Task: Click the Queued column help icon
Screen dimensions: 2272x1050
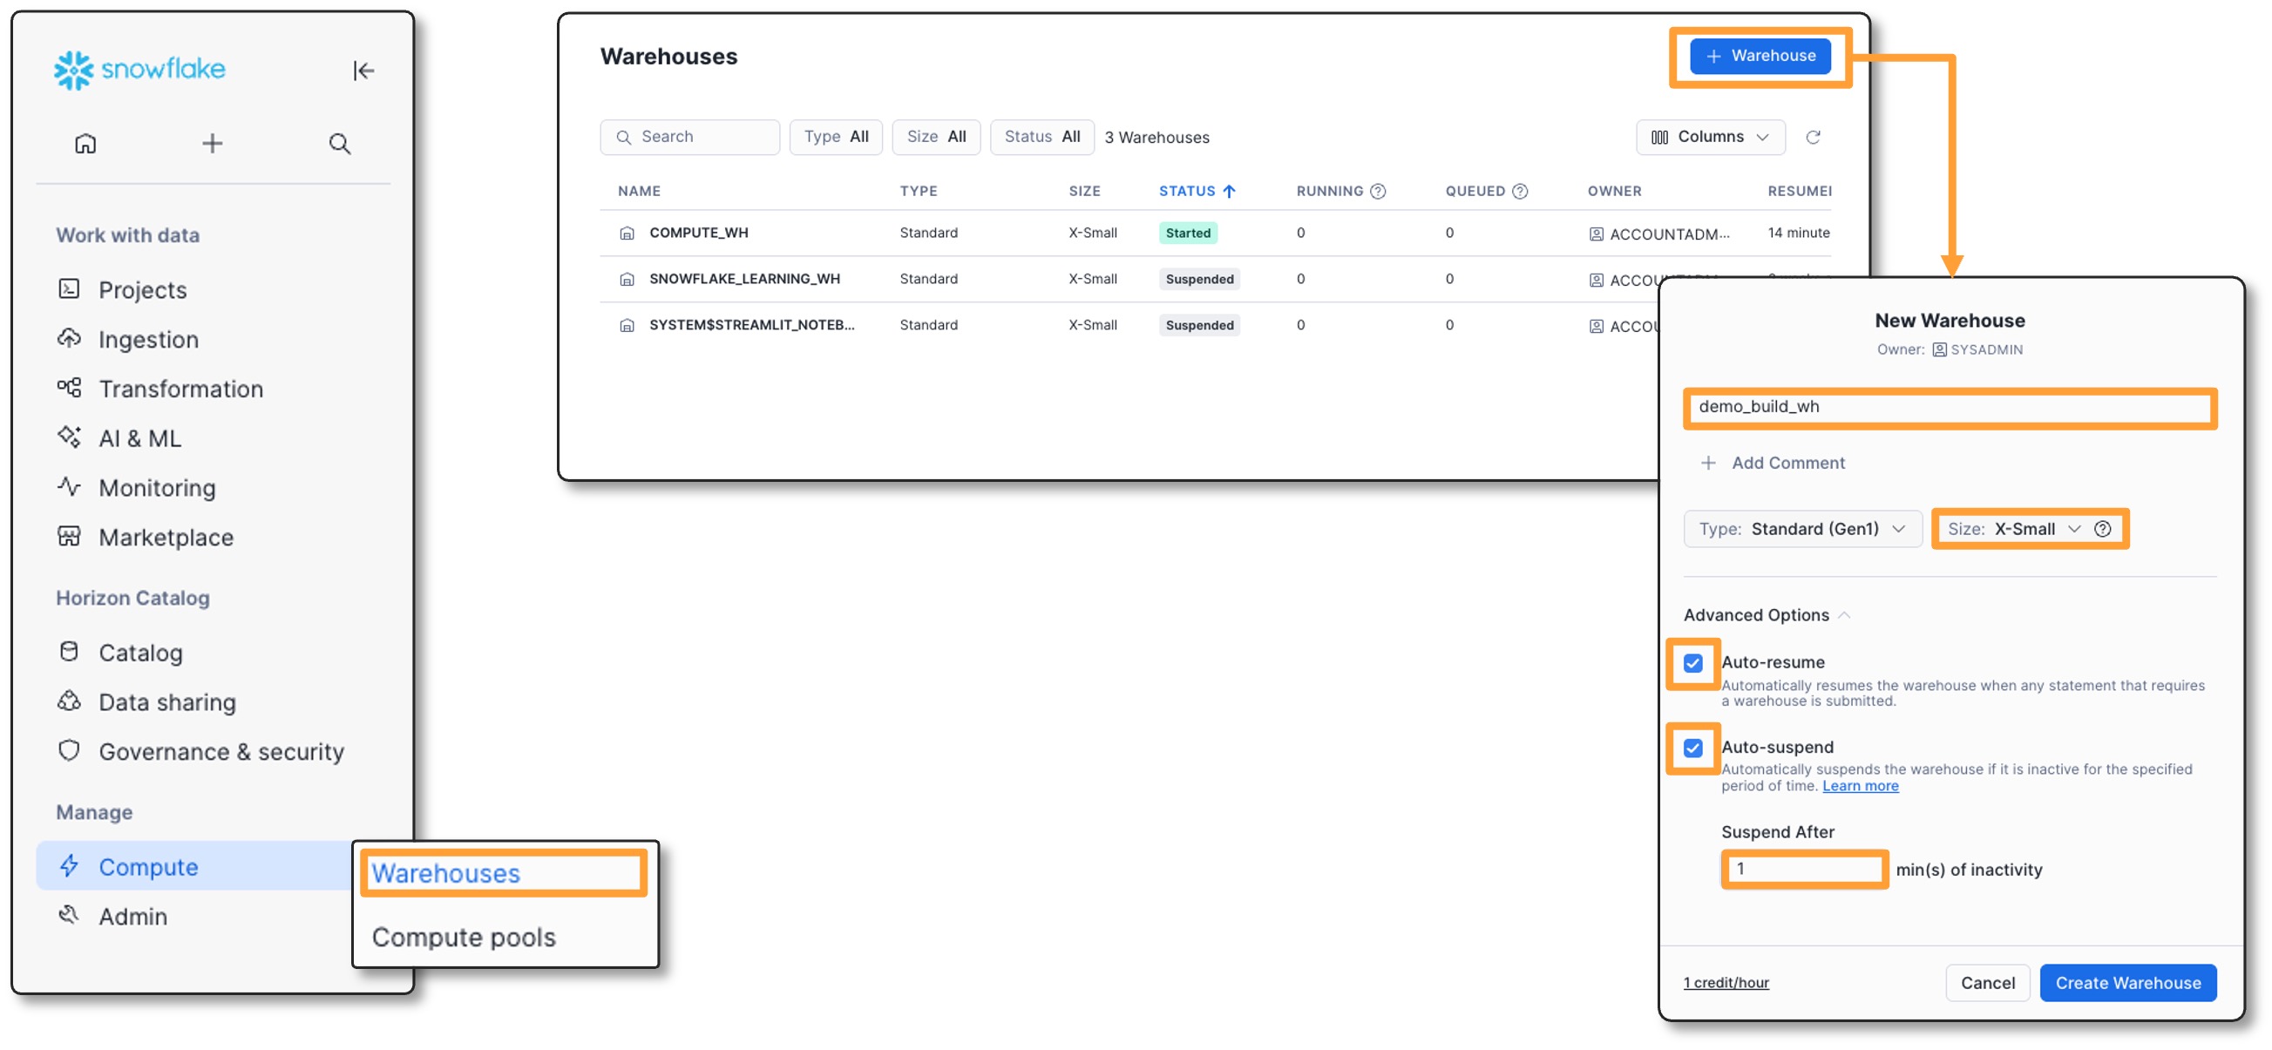Action: tap(1520, 192)
